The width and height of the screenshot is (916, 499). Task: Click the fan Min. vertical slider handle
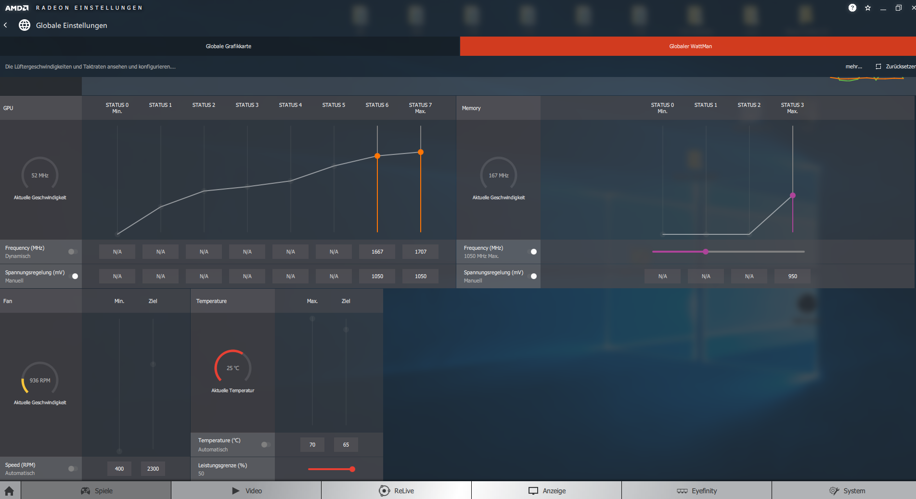pyautogui.click(x=119, y=451)
